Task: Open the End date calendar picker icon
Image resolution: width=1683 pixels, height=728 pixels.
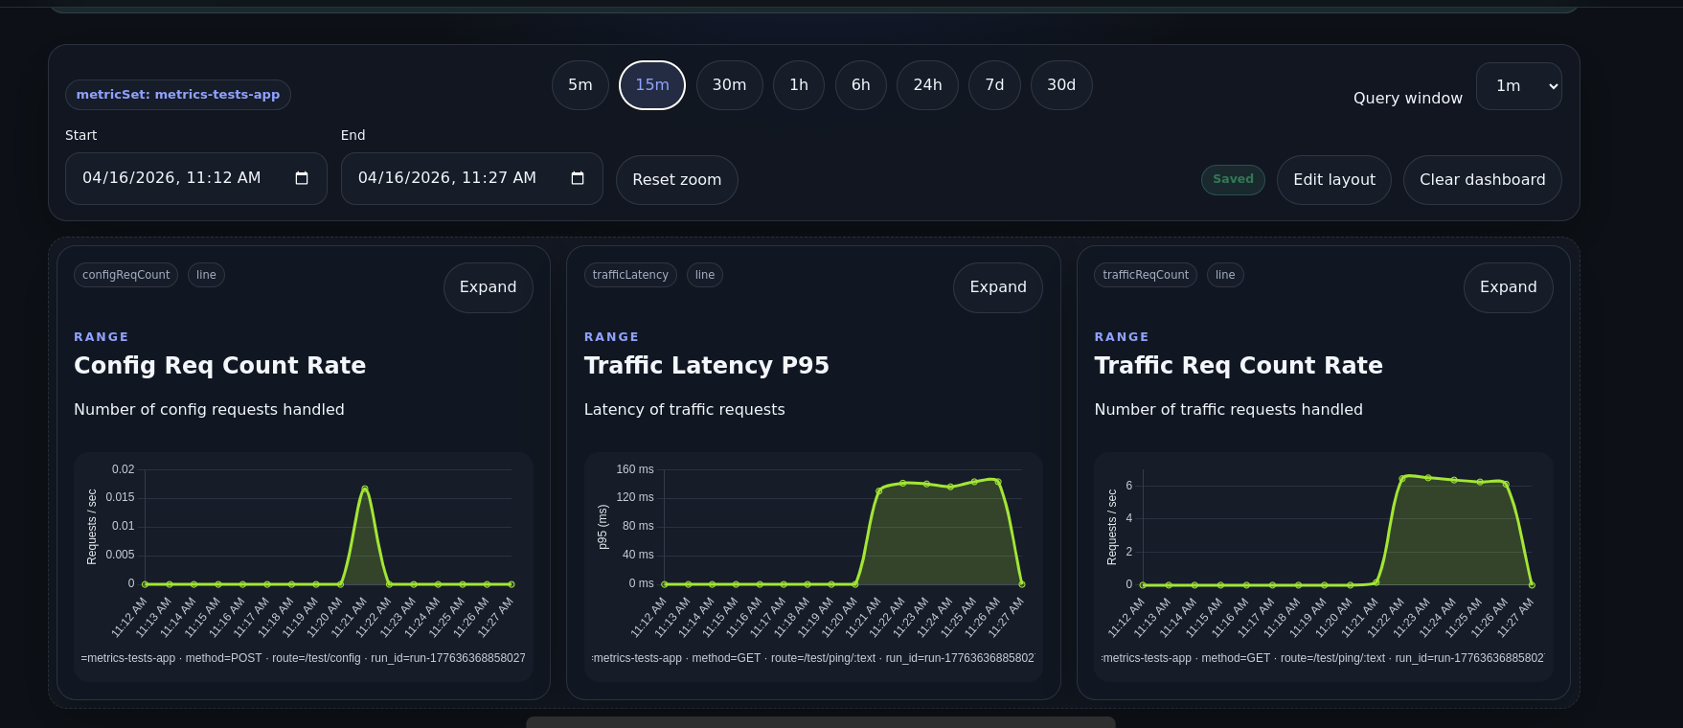Action: 578,178
